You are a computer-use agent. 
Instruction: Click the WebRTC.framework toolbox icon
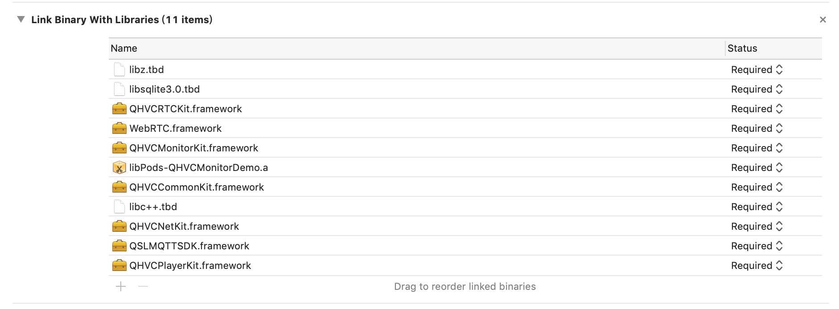[x=119, y=128]
